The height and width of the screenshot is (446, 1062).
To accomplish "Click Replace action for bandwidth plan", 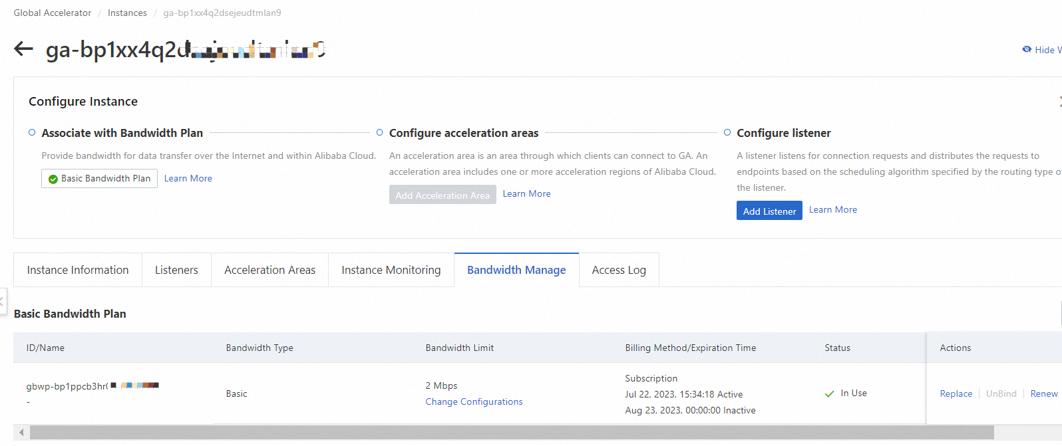I will pos(956,393).
